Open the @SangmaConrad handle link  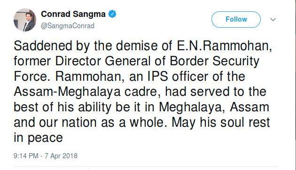tap(68, 26)
